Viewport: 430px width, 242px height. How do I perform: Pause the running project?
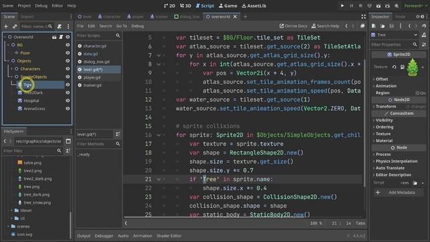pos(351,5)
